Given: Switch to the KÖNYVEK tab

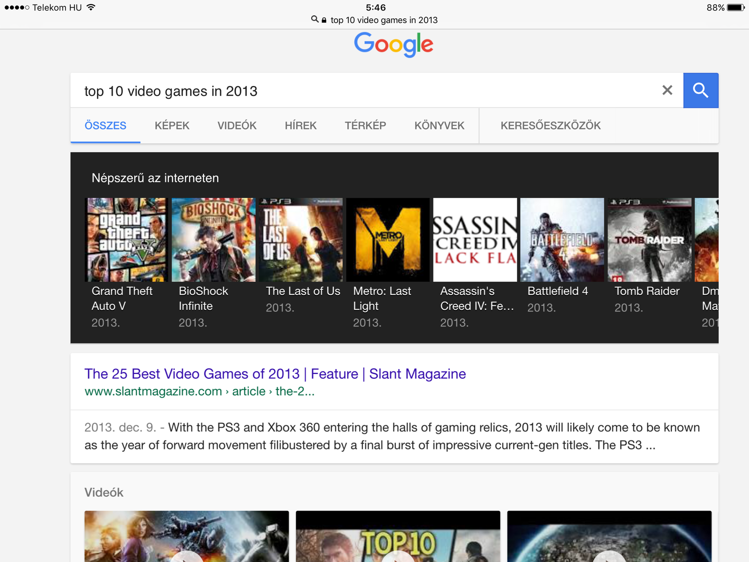Looking at the screenshot, I should click(x=439, y=125).
